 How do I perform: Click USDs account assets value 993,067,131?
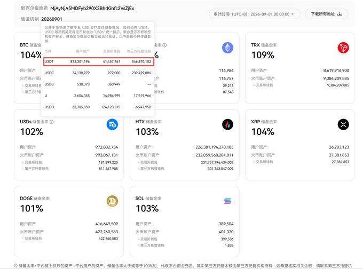click(106, 155)
